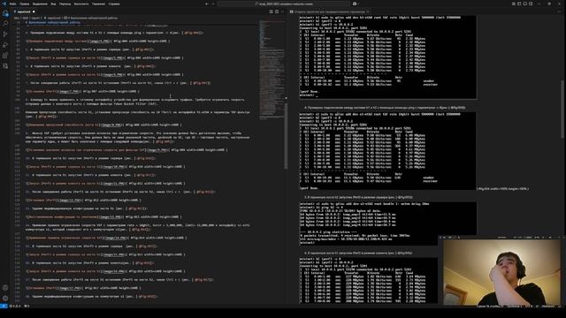Open the Терминал menu
Screen dimensions: 566x318
click(x=98, y=4)
